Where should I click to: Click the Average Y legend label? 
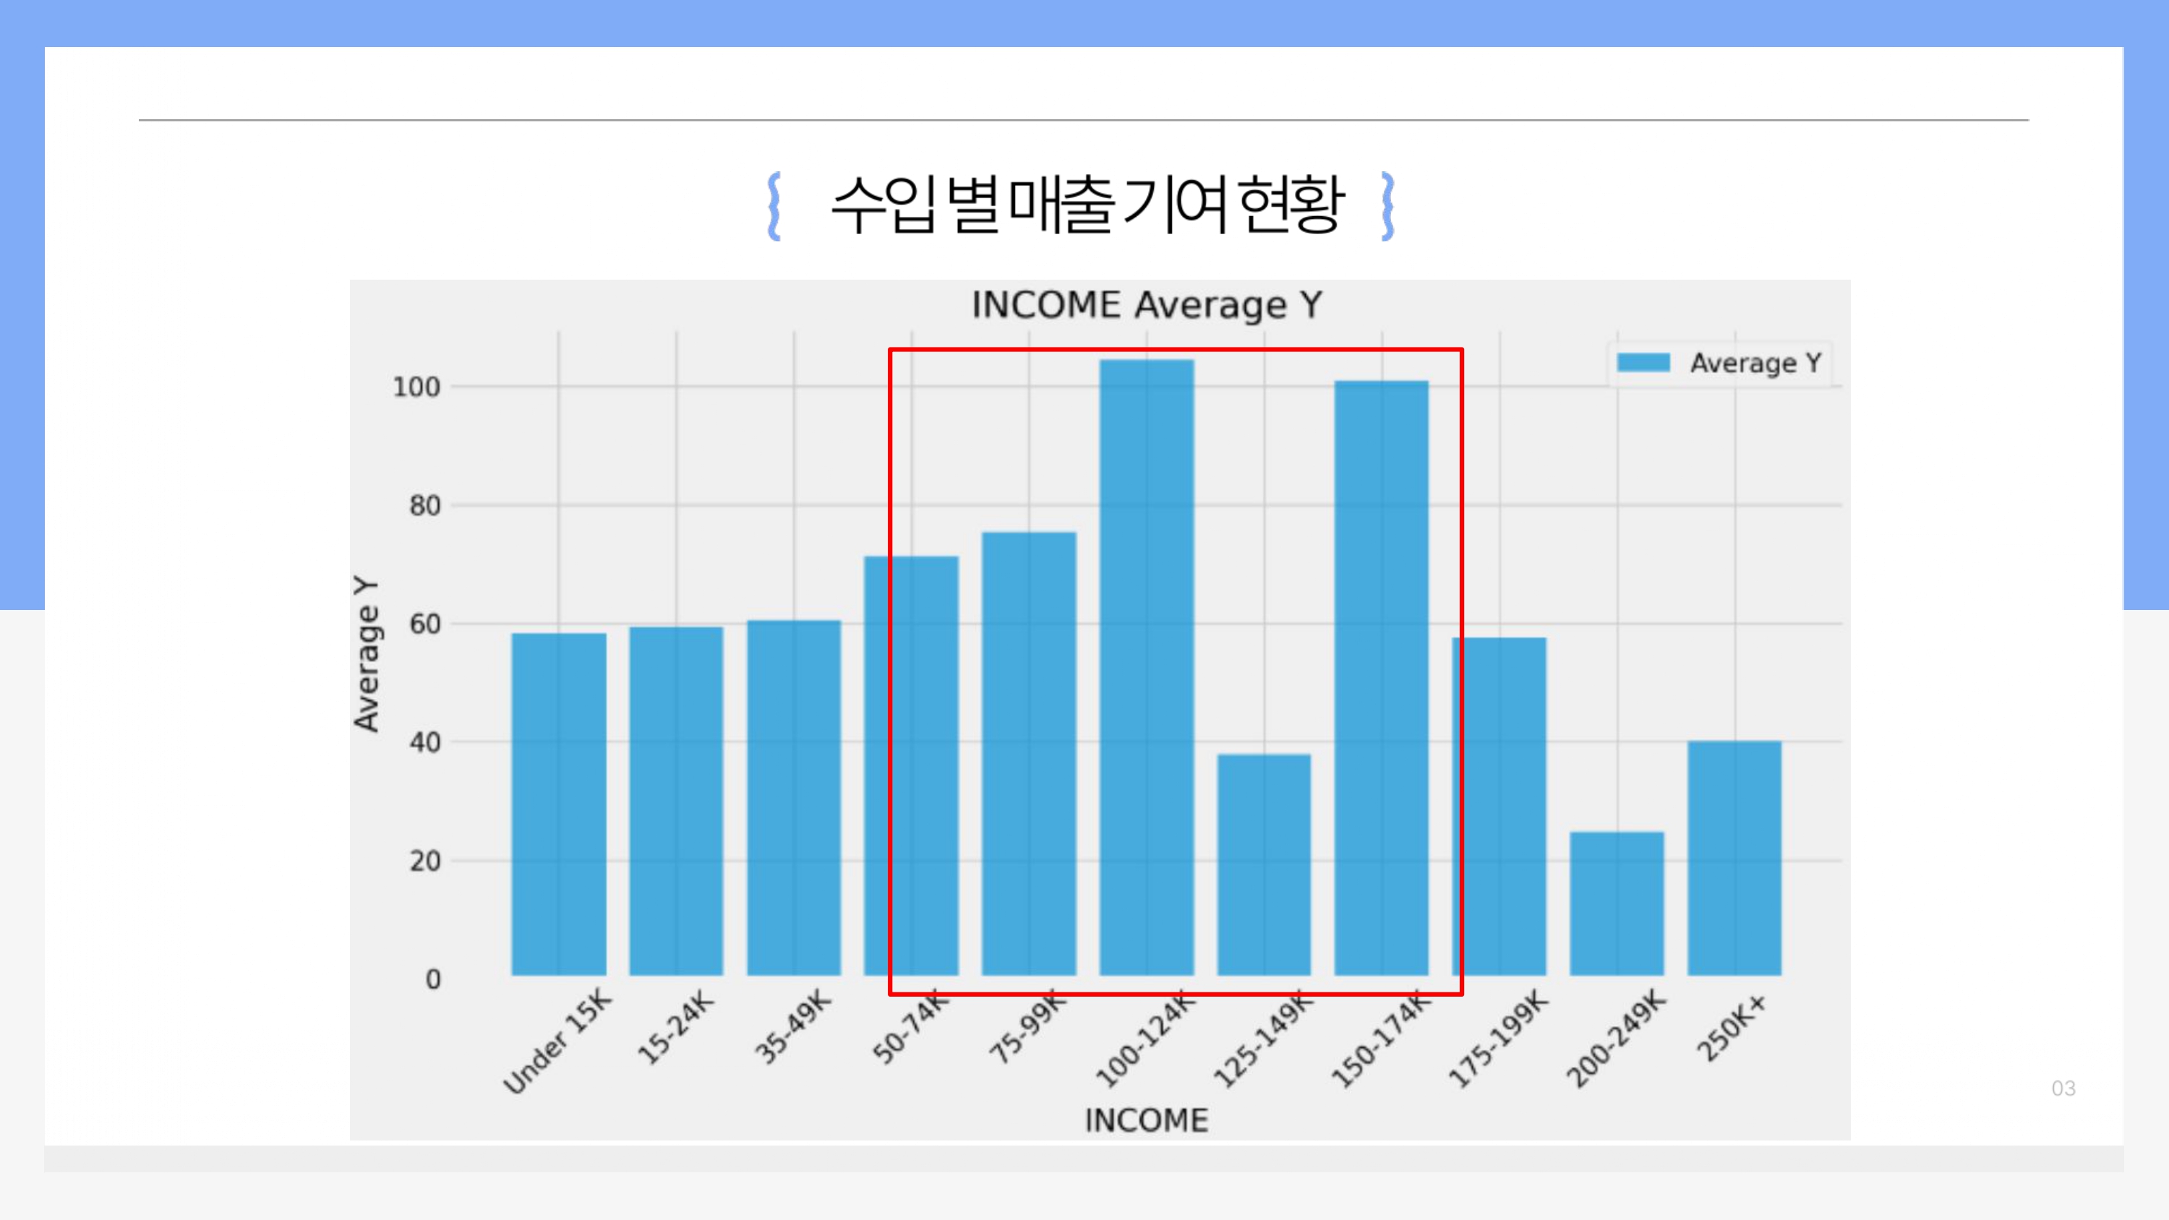click(1755, 363)
